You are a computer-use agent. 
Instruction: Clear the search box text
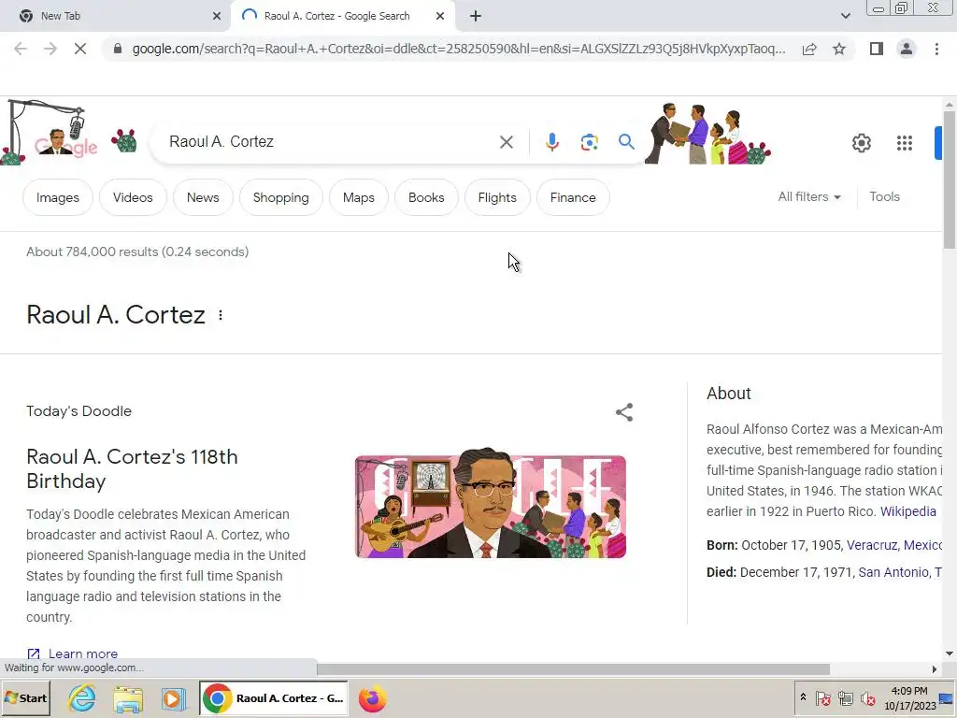[506, 142]
